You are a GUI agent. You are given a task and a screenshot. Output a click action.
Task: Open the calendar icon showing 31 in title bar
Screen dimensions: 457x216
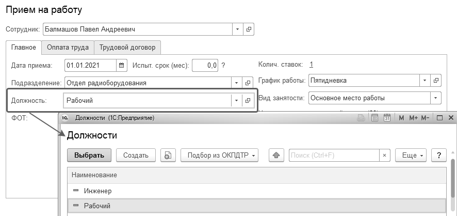[x=387, y=118]
